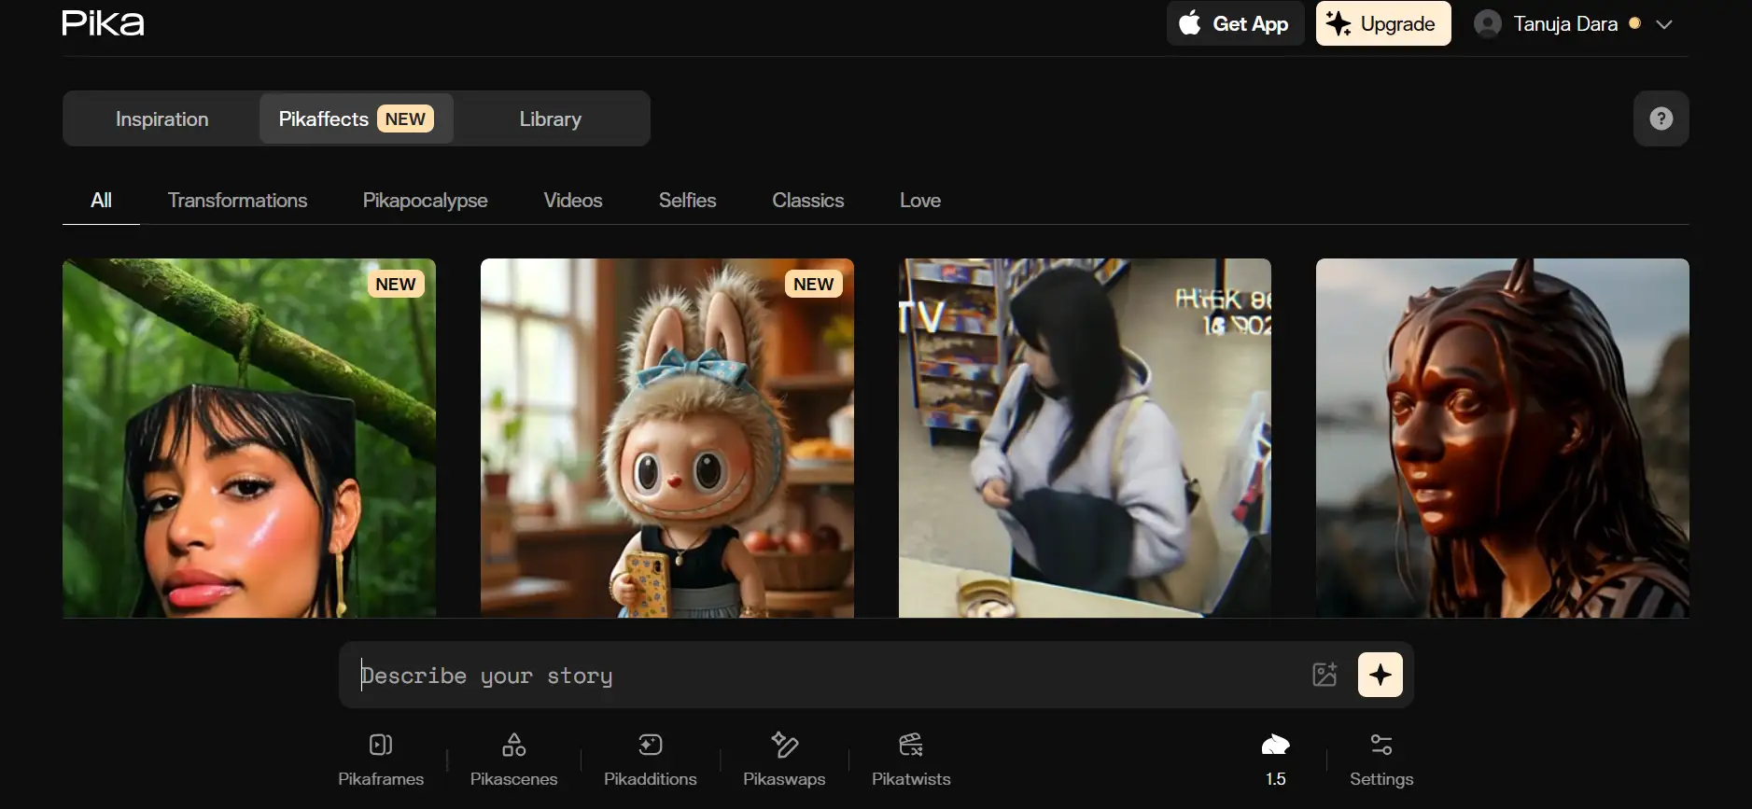Open the 1.5 model version selector
Screen dimensions: 1752x809
click(1275, 760)
